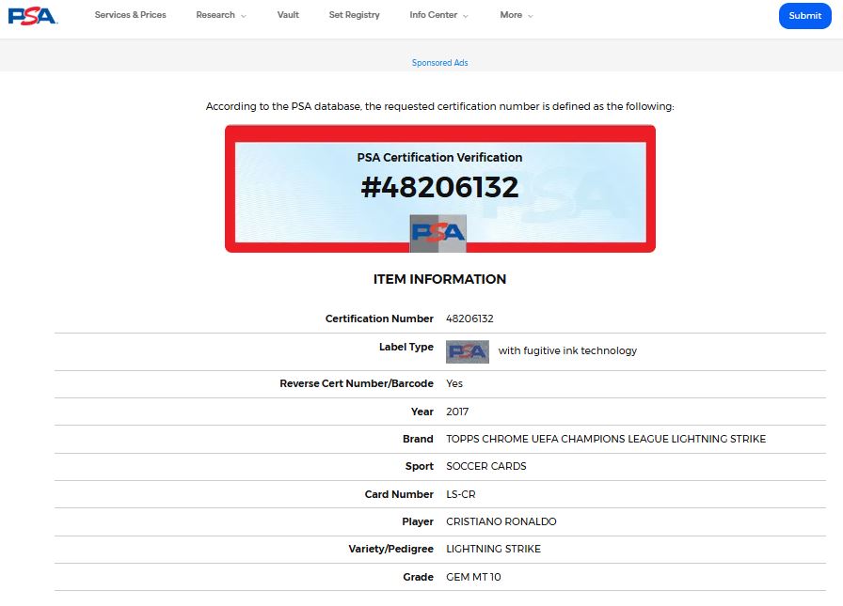Click the PSA logo inside the certification banner
843x606 pixels.
[x=438, y=232]
